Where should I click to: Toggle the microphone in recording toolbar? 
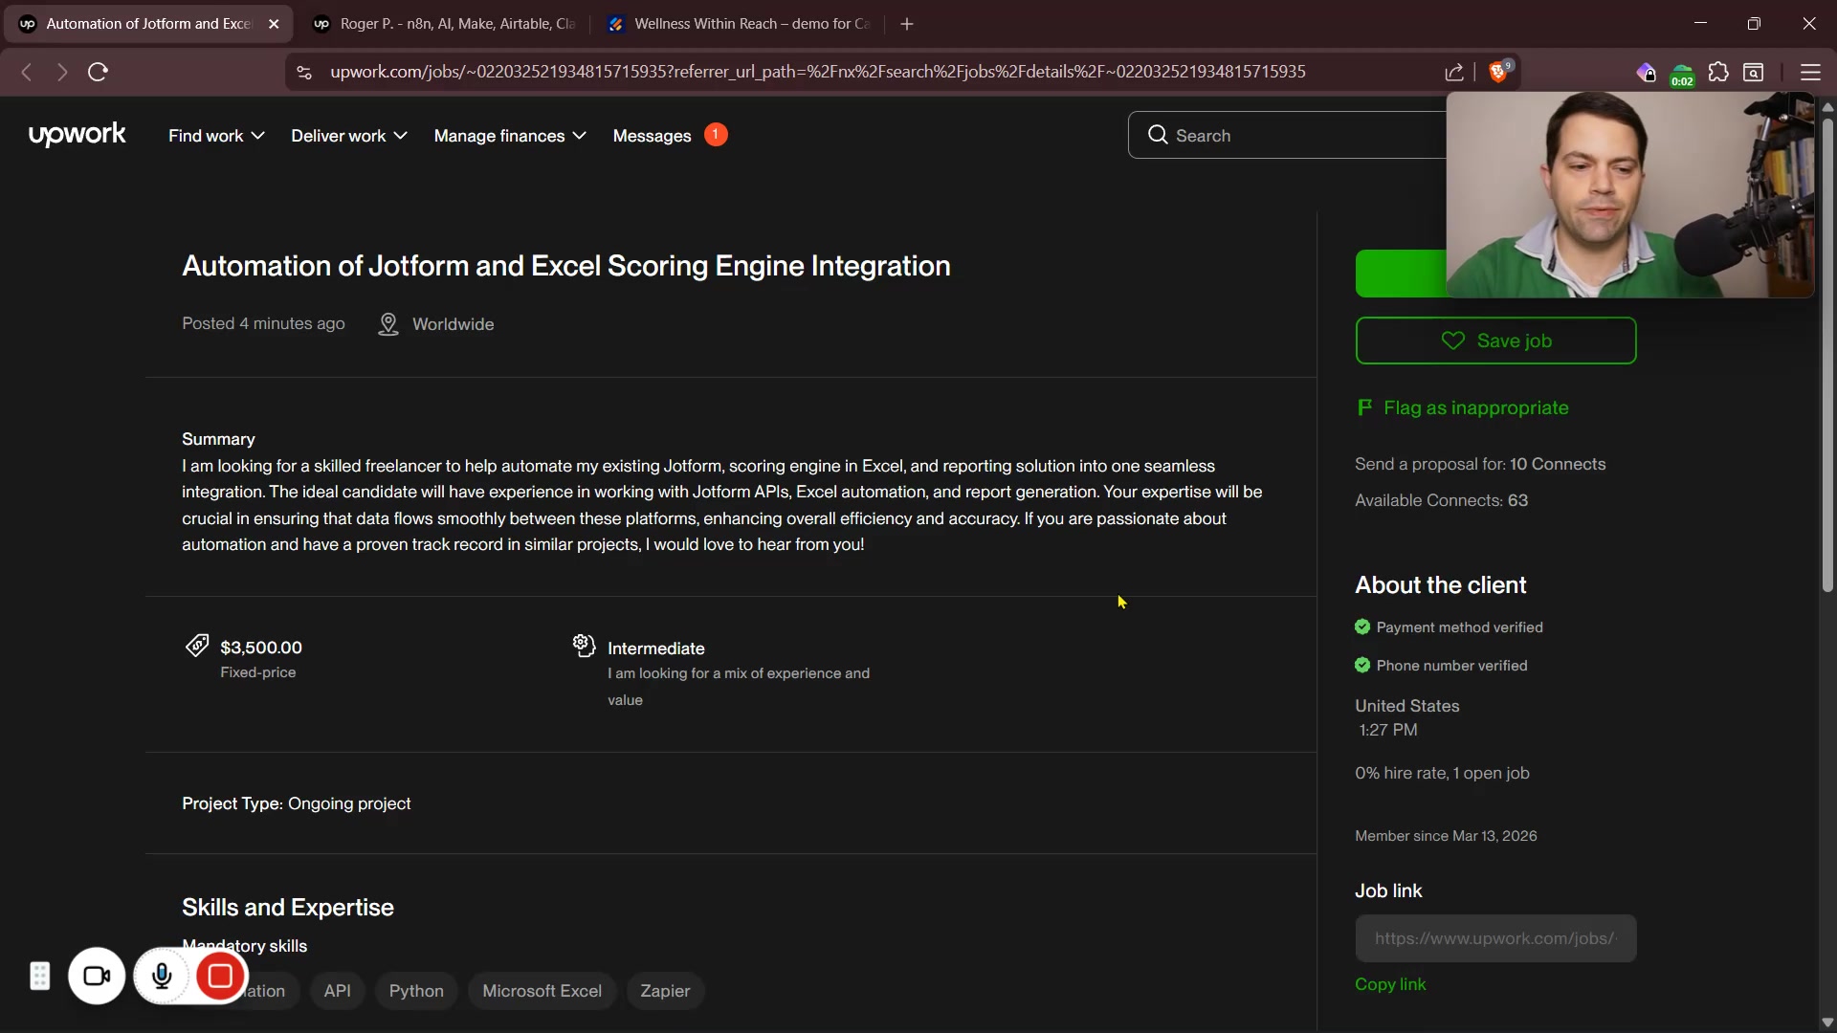pos(162,976)
